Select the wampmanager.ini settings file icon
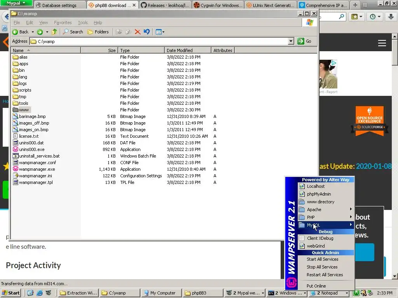This screenshot has width=398, height=298. coord(16,176)
